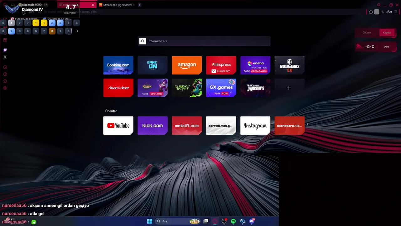Click the magnifier icon in the search box
The width and height of the screenshot is (401, 226).
(143, 41)
